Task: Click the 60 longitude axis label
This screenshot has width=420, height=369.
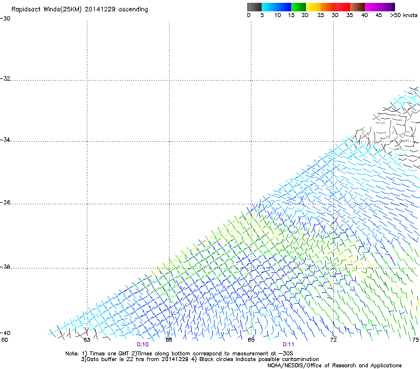Action: click(5, 340)
